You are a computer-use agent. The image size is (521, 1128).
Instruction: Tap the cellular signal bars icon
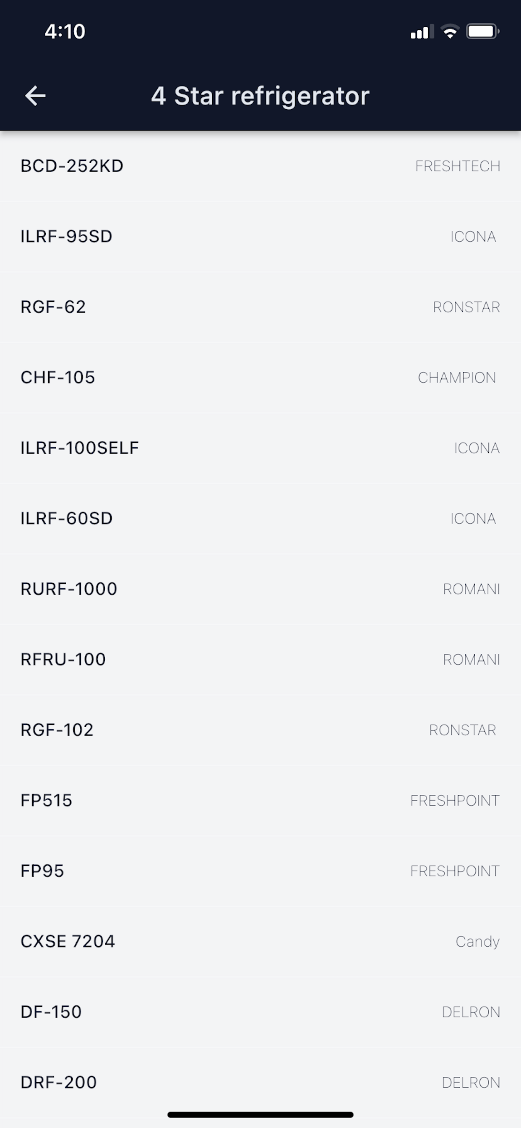[422, 31]
